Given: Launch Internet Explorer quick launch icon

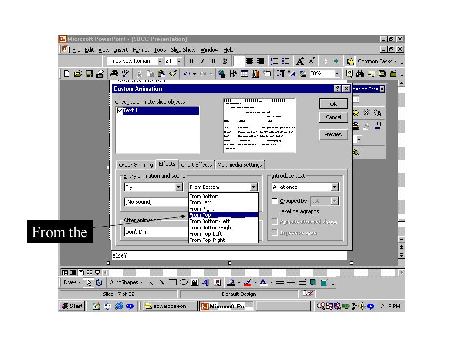Looking at the screenshot, I should click(119, 307).
